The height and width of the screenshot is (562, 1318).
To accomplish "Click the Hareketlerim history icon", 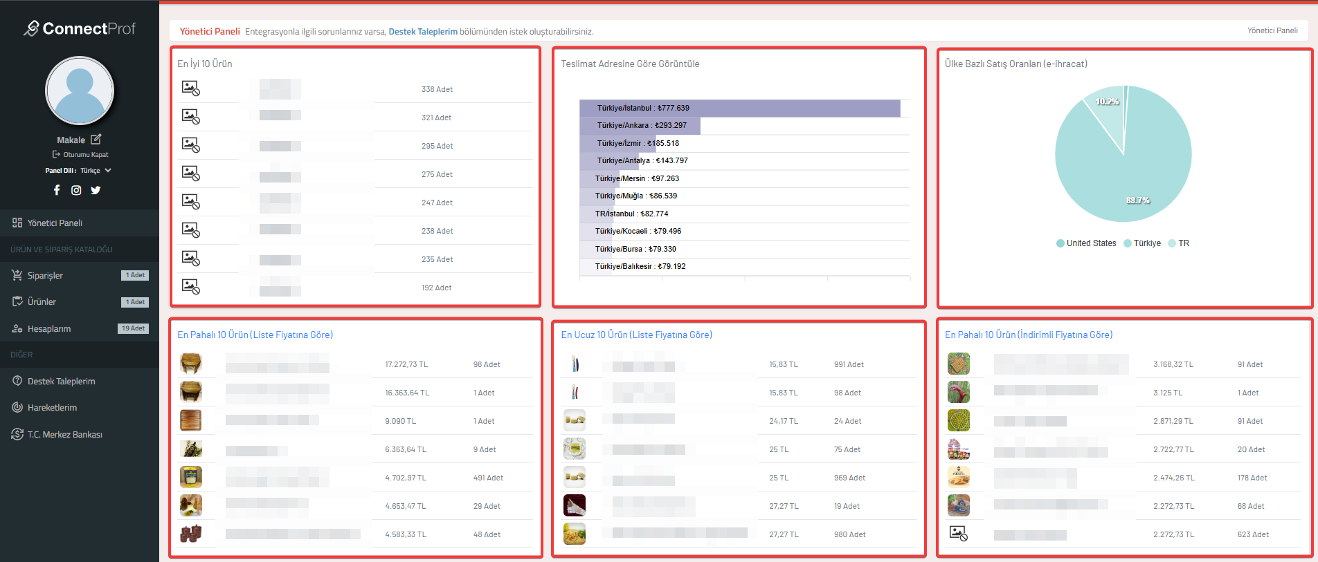I will tap(17, 407).
